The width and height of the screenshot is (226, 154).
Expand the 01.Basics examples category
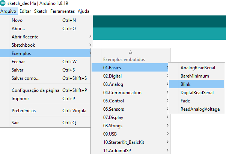130,67
